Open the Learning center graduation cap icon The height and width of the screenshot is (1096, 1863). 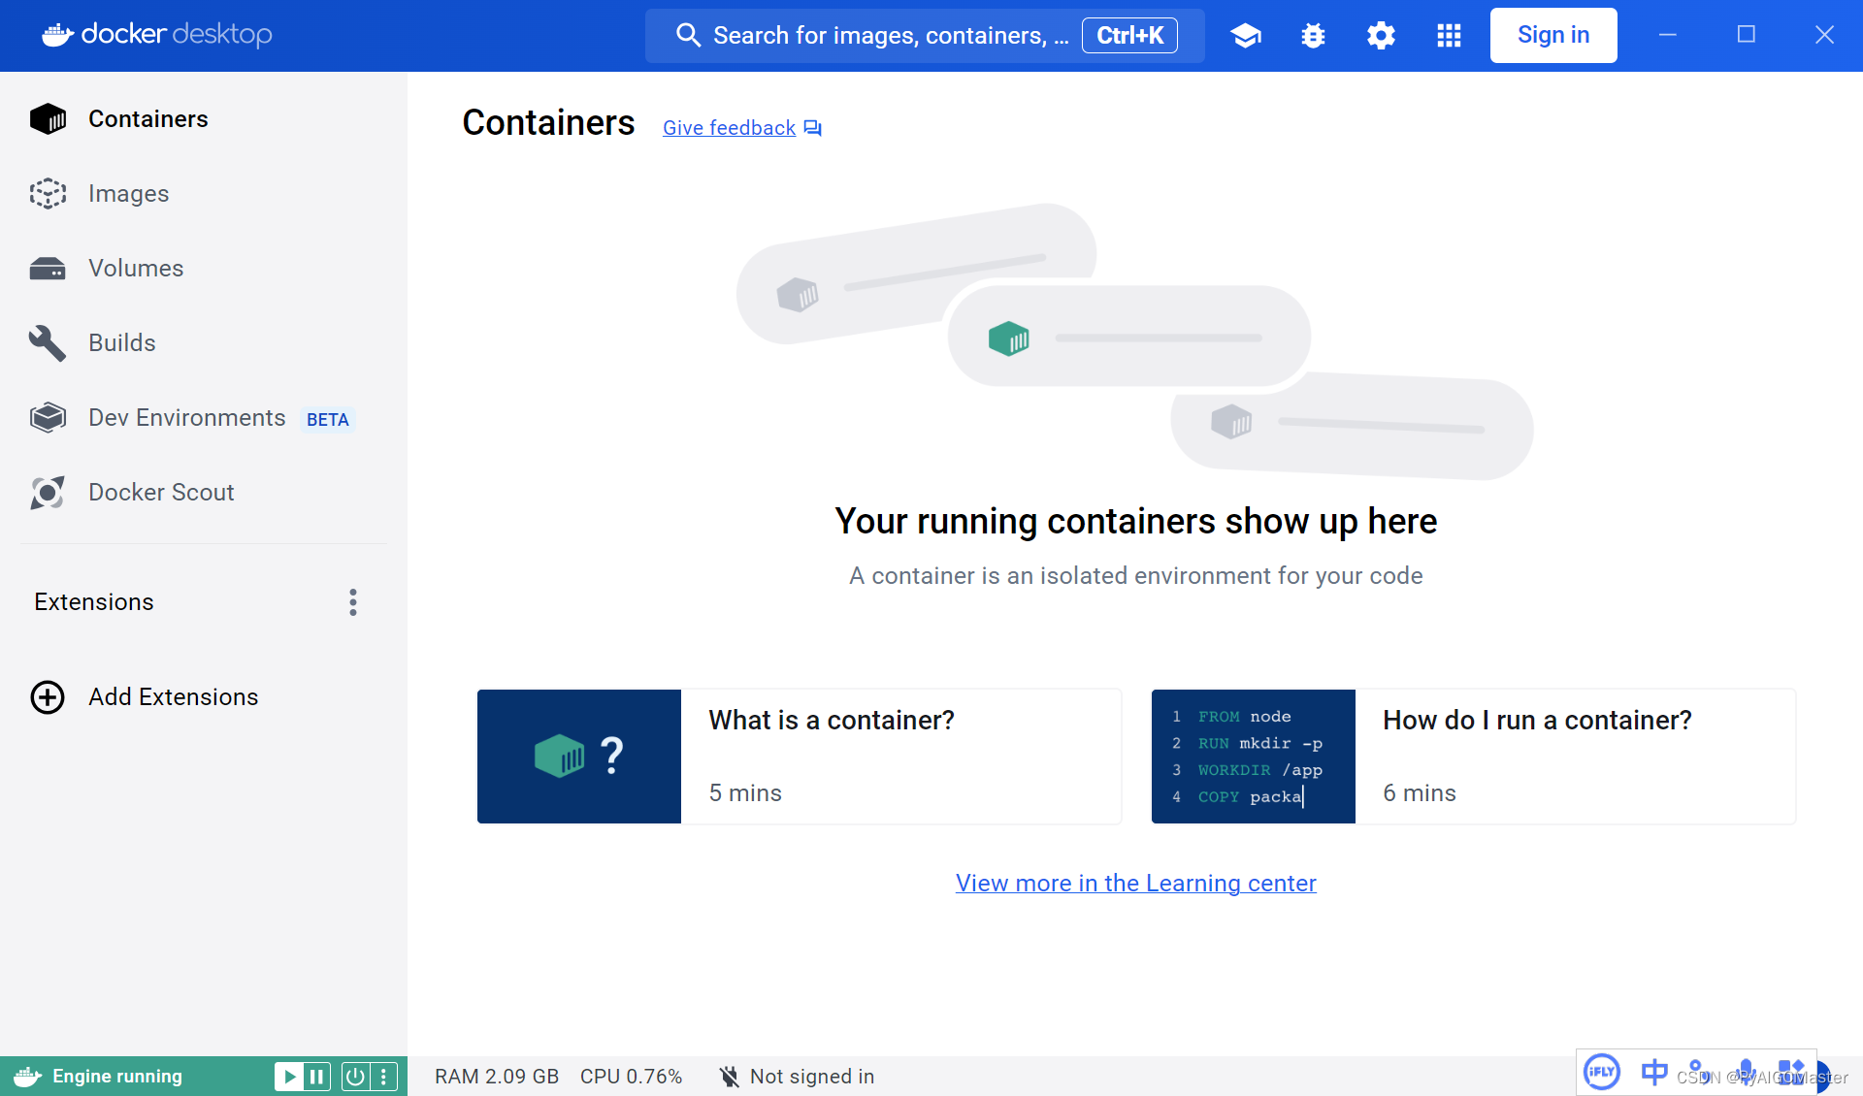click(1246, 36)
